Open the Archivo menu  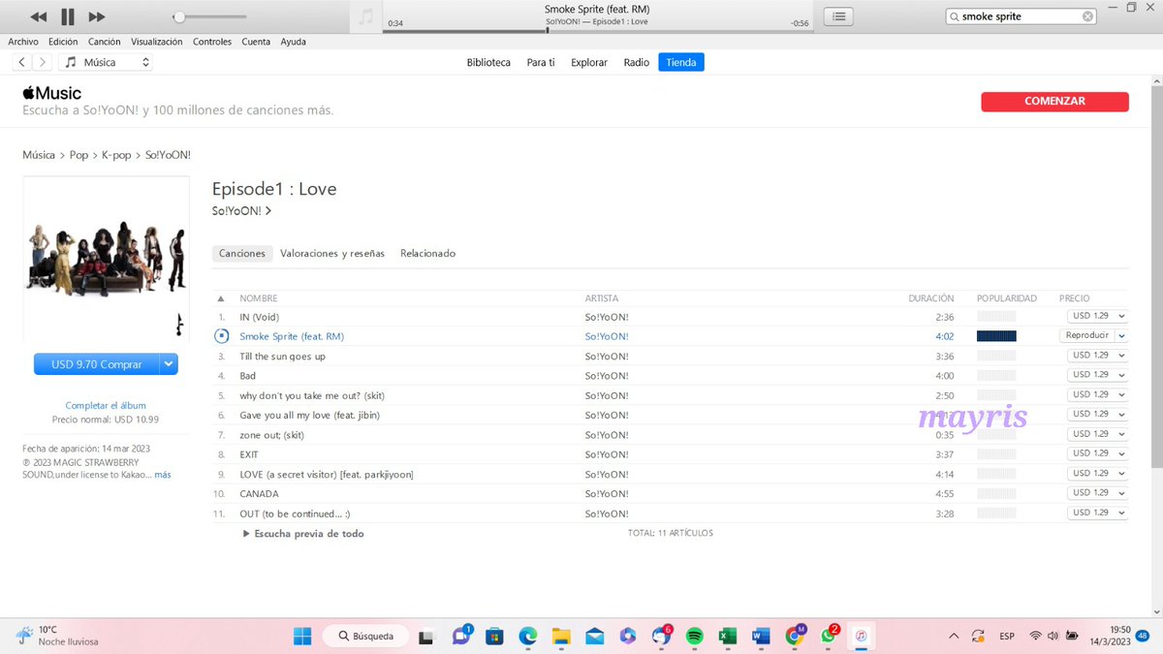(x=23, y=42)
